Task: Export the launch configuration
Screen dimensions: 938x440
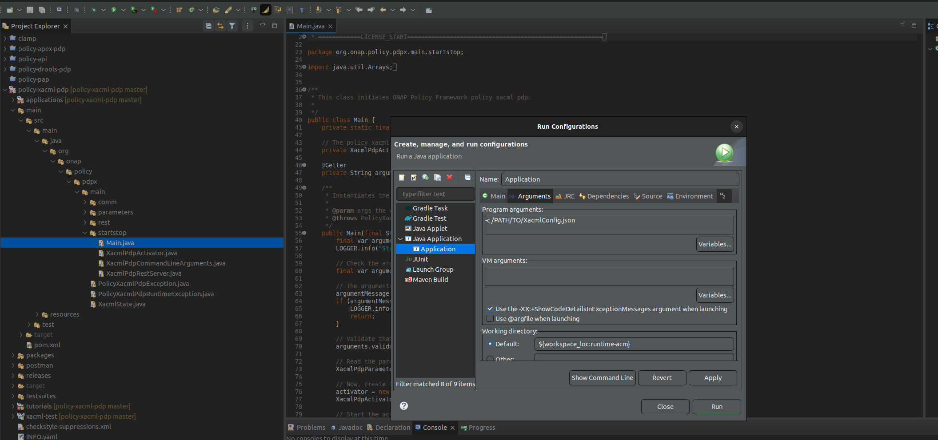Action: pyautogui.click(x=426, y=178)
